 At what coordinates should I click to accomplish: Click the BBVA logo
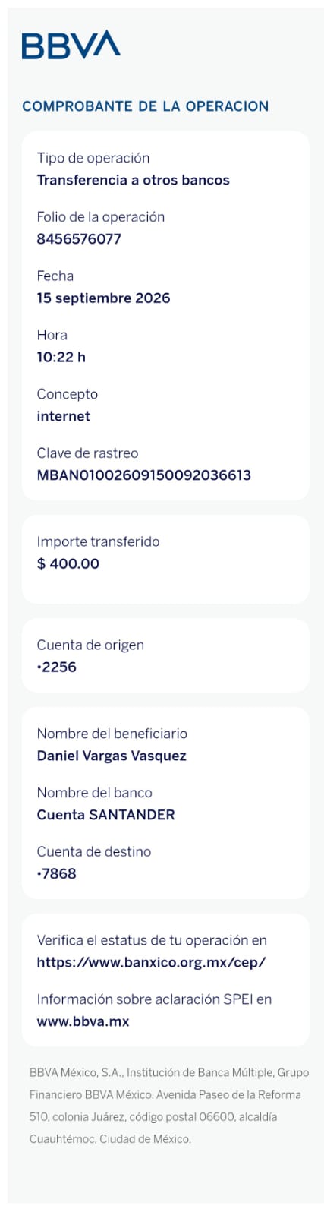71,45
